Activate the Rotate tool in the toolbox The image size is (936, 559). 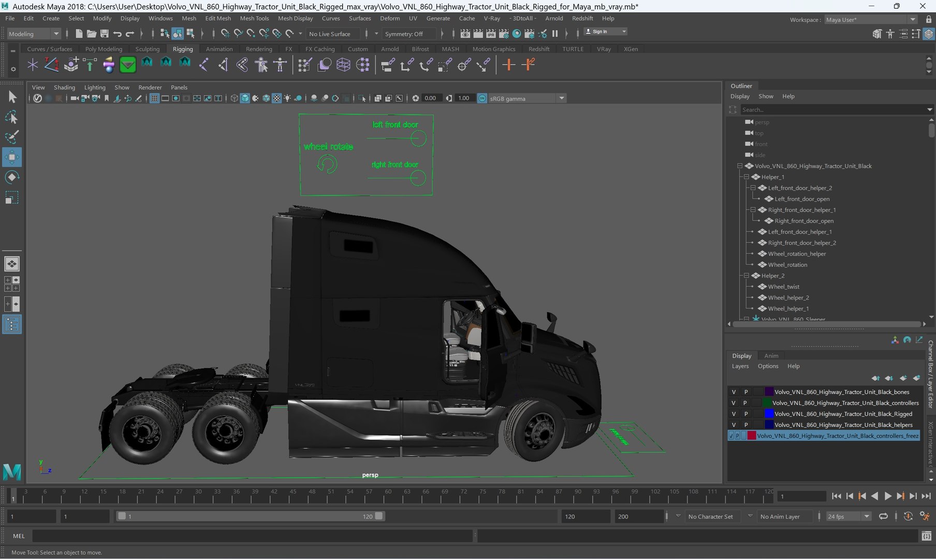coord(12,177)
